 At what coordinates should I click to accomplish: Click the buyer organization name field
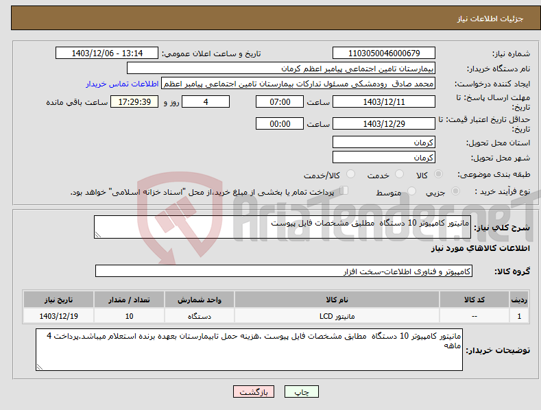(x=281, y=69)
